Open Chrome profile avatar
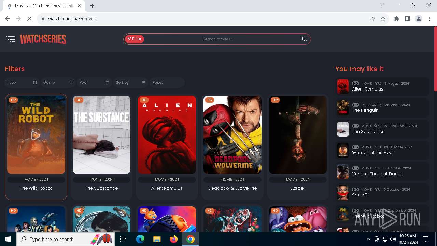The image size is (437, 246). click(419, 19)
